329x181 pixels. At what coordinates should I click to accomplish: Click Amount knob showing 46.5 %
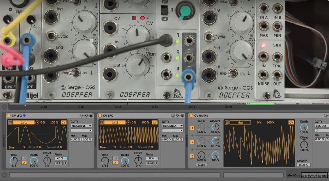click(215, 127)
